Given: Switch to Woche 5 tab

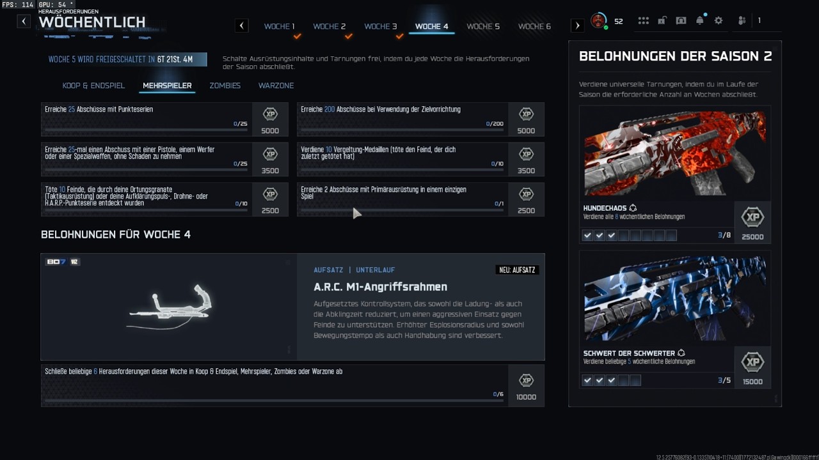Looking at the screenshot, I should point(483,26).
